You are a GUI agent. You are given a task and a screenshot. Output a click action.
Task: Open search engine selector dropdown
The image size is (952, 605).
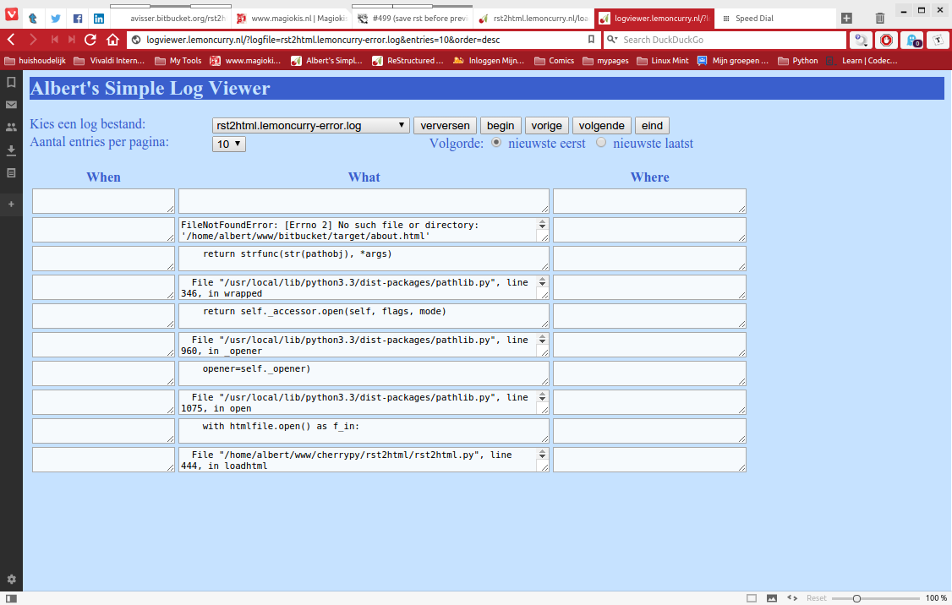pos(612,40)
